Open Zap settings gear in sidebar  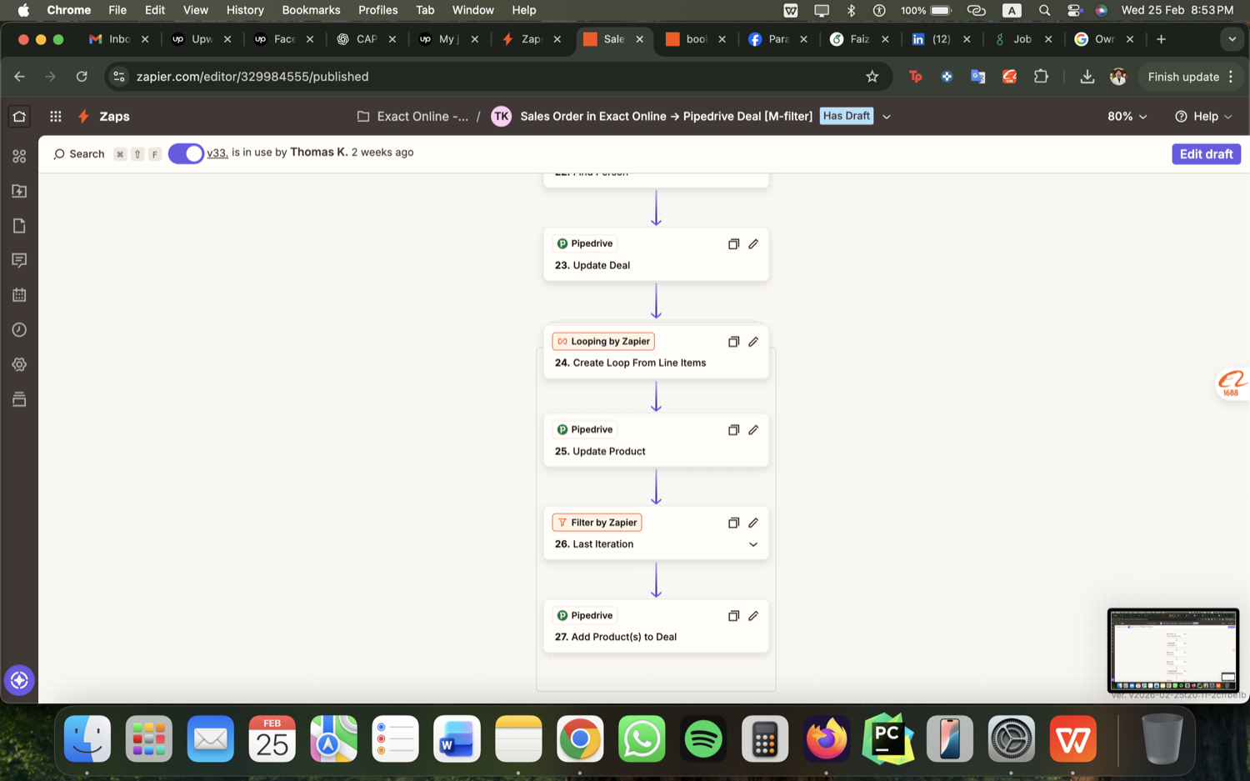(19, 365)
